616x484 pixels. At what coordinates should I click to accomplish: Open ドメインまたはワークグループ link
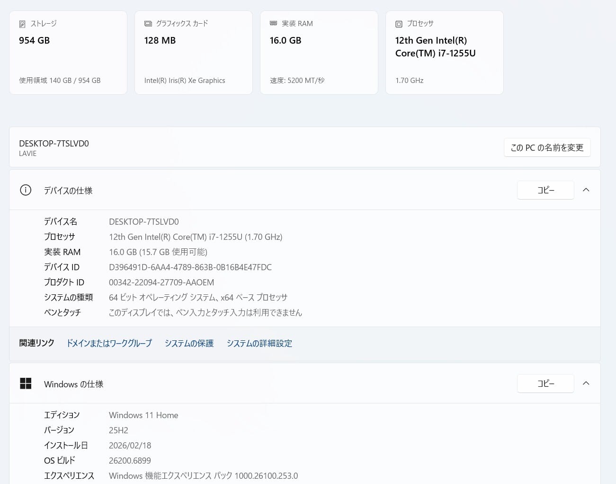pyautogui.click(x=109, y=343)
